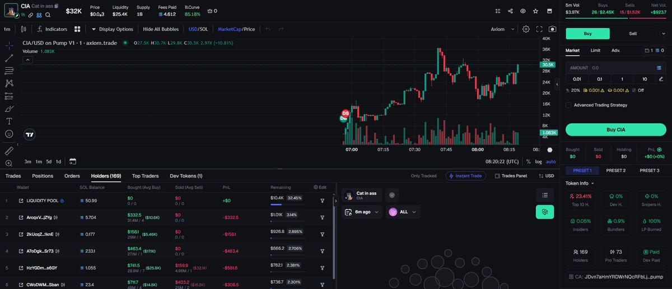Image resolution: width=672 pixels, height=289 pixels.
Task: Toggle the eye visibility icon
Action: pyautogui.click(x=523, y=11)
